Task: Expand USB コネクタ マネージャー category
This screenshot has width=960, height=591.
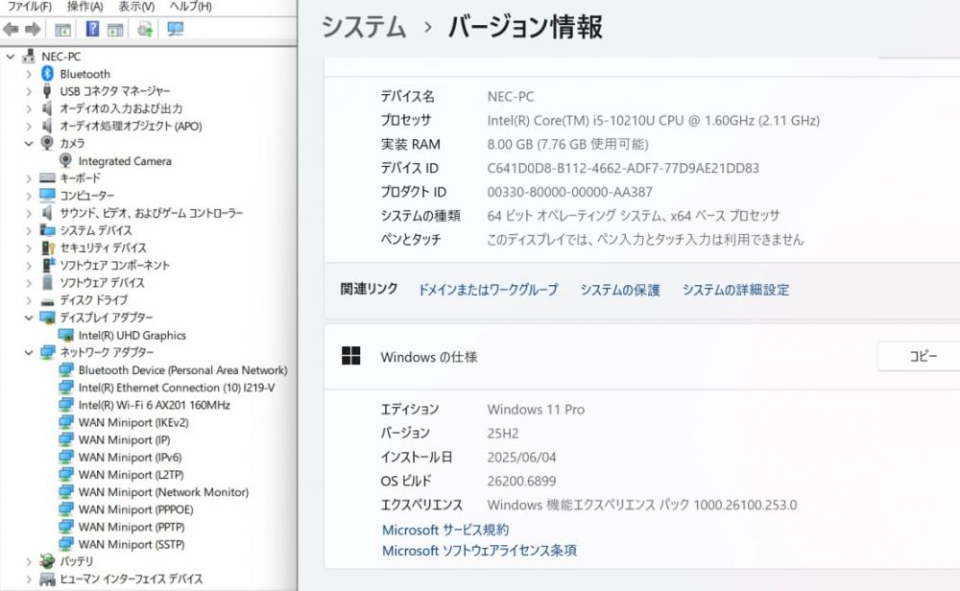Action: [x=29, y=91]
